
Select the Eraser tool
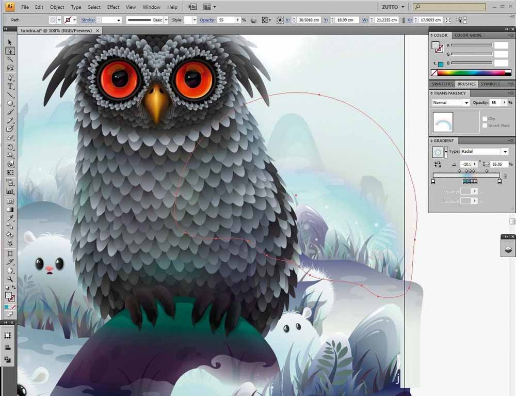point(10,137)
